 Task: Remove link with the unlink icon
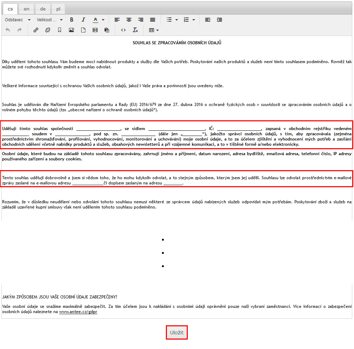pyautogui.click(x=48, y=30)
